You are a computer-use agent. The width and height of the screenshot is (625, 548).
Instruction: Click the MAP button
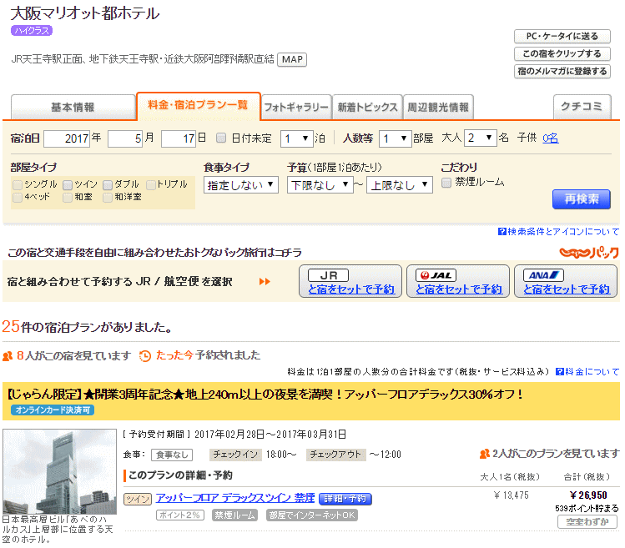point(292,60)
